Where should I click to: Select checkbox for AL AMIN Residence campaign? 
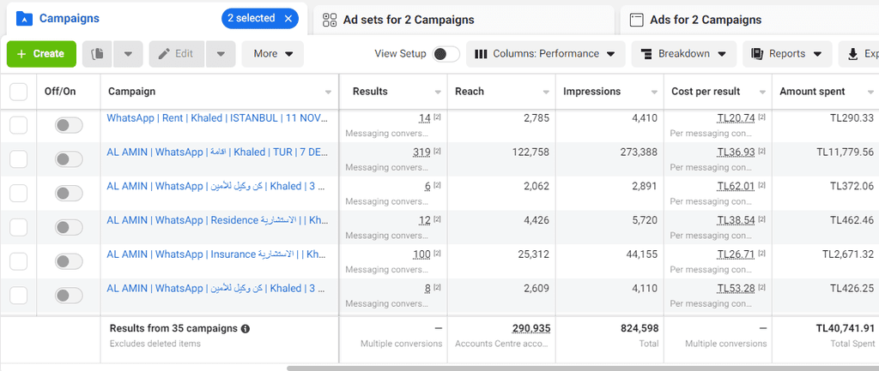point(19,227)
